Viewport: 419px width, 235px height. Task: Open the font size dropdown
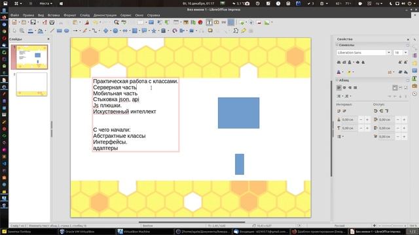[x=405, y=53]
